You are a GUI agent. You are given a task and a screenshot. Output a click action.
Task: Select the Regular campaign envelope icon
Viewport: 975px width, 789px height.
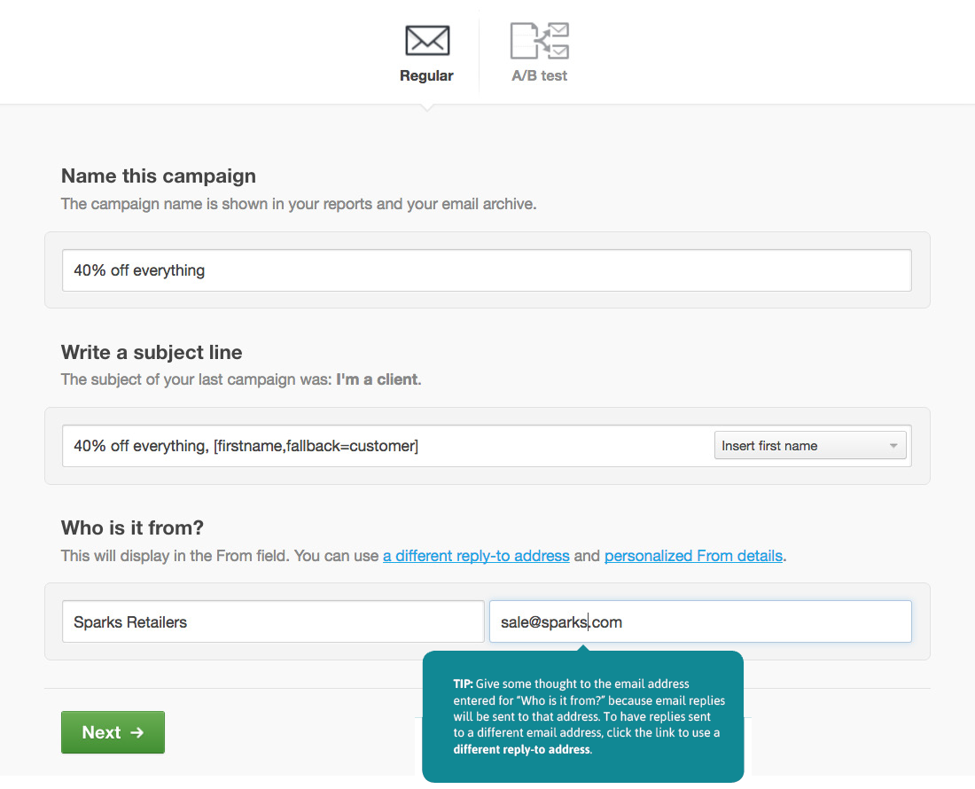tap(427, 41)
